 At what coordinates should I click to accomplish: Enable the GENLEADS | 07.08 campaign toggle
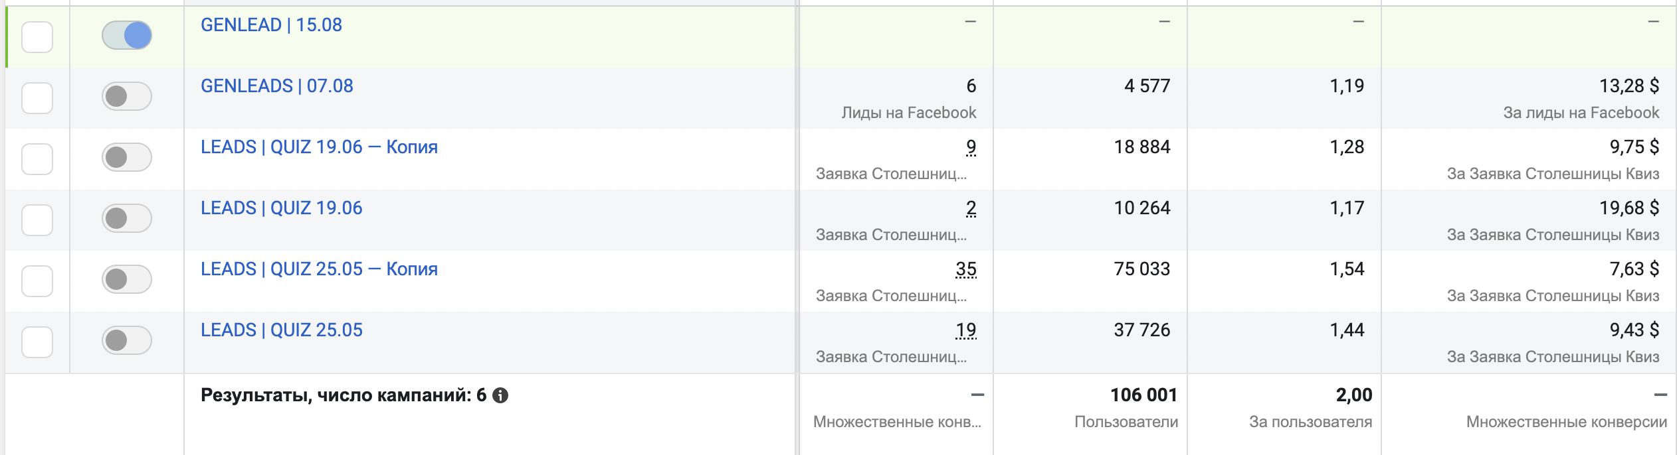click(126, 96)
